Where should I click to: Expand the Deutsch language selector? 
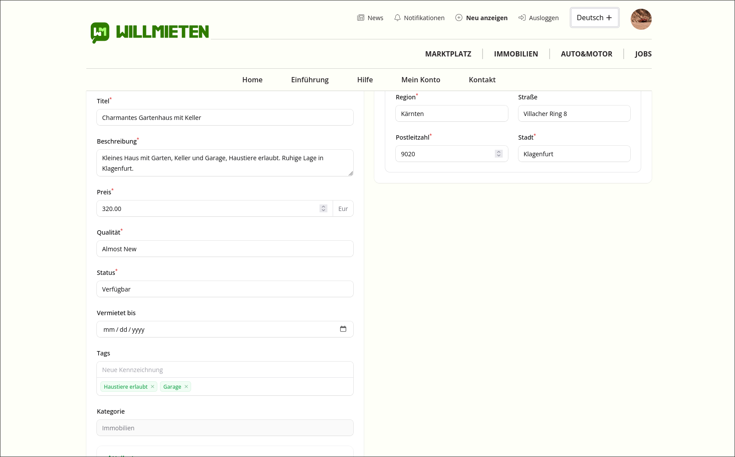tap(594, 18)
